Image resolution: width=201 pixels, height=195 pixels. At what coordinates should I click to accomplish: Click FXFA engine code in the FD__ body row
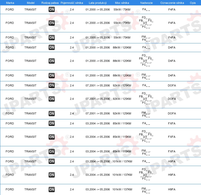[172, 137]
